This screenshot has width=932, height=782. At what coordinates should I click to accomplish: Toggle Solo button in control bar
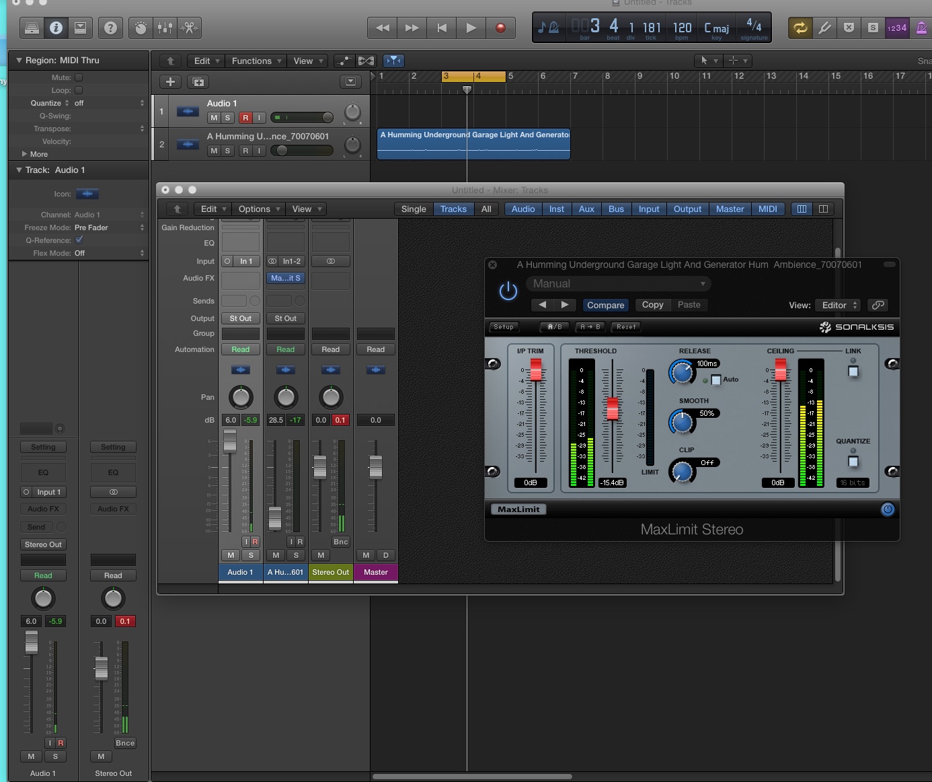click(873, 28)
